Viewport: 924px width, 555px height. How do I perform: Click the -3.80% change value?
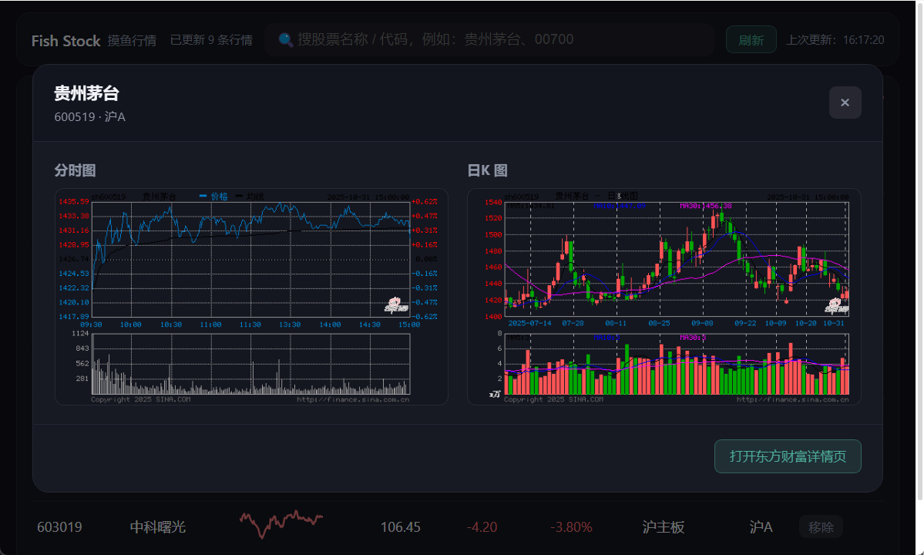pos(570,527)
